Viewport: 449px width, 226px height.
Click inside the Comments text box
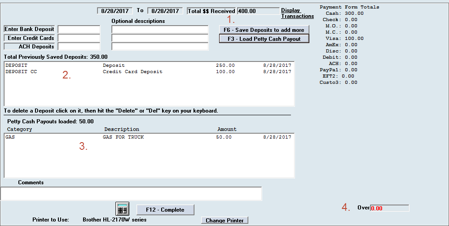131,193
